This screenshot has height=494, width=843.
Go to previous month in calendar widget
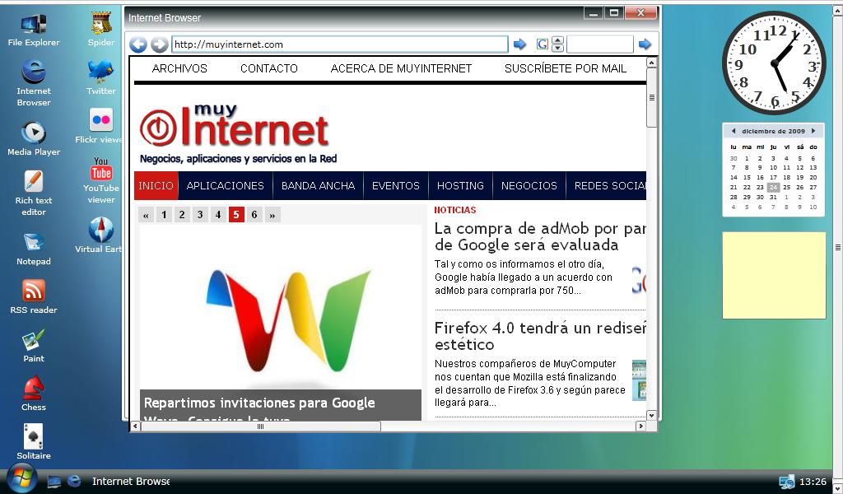coord(734,131)
